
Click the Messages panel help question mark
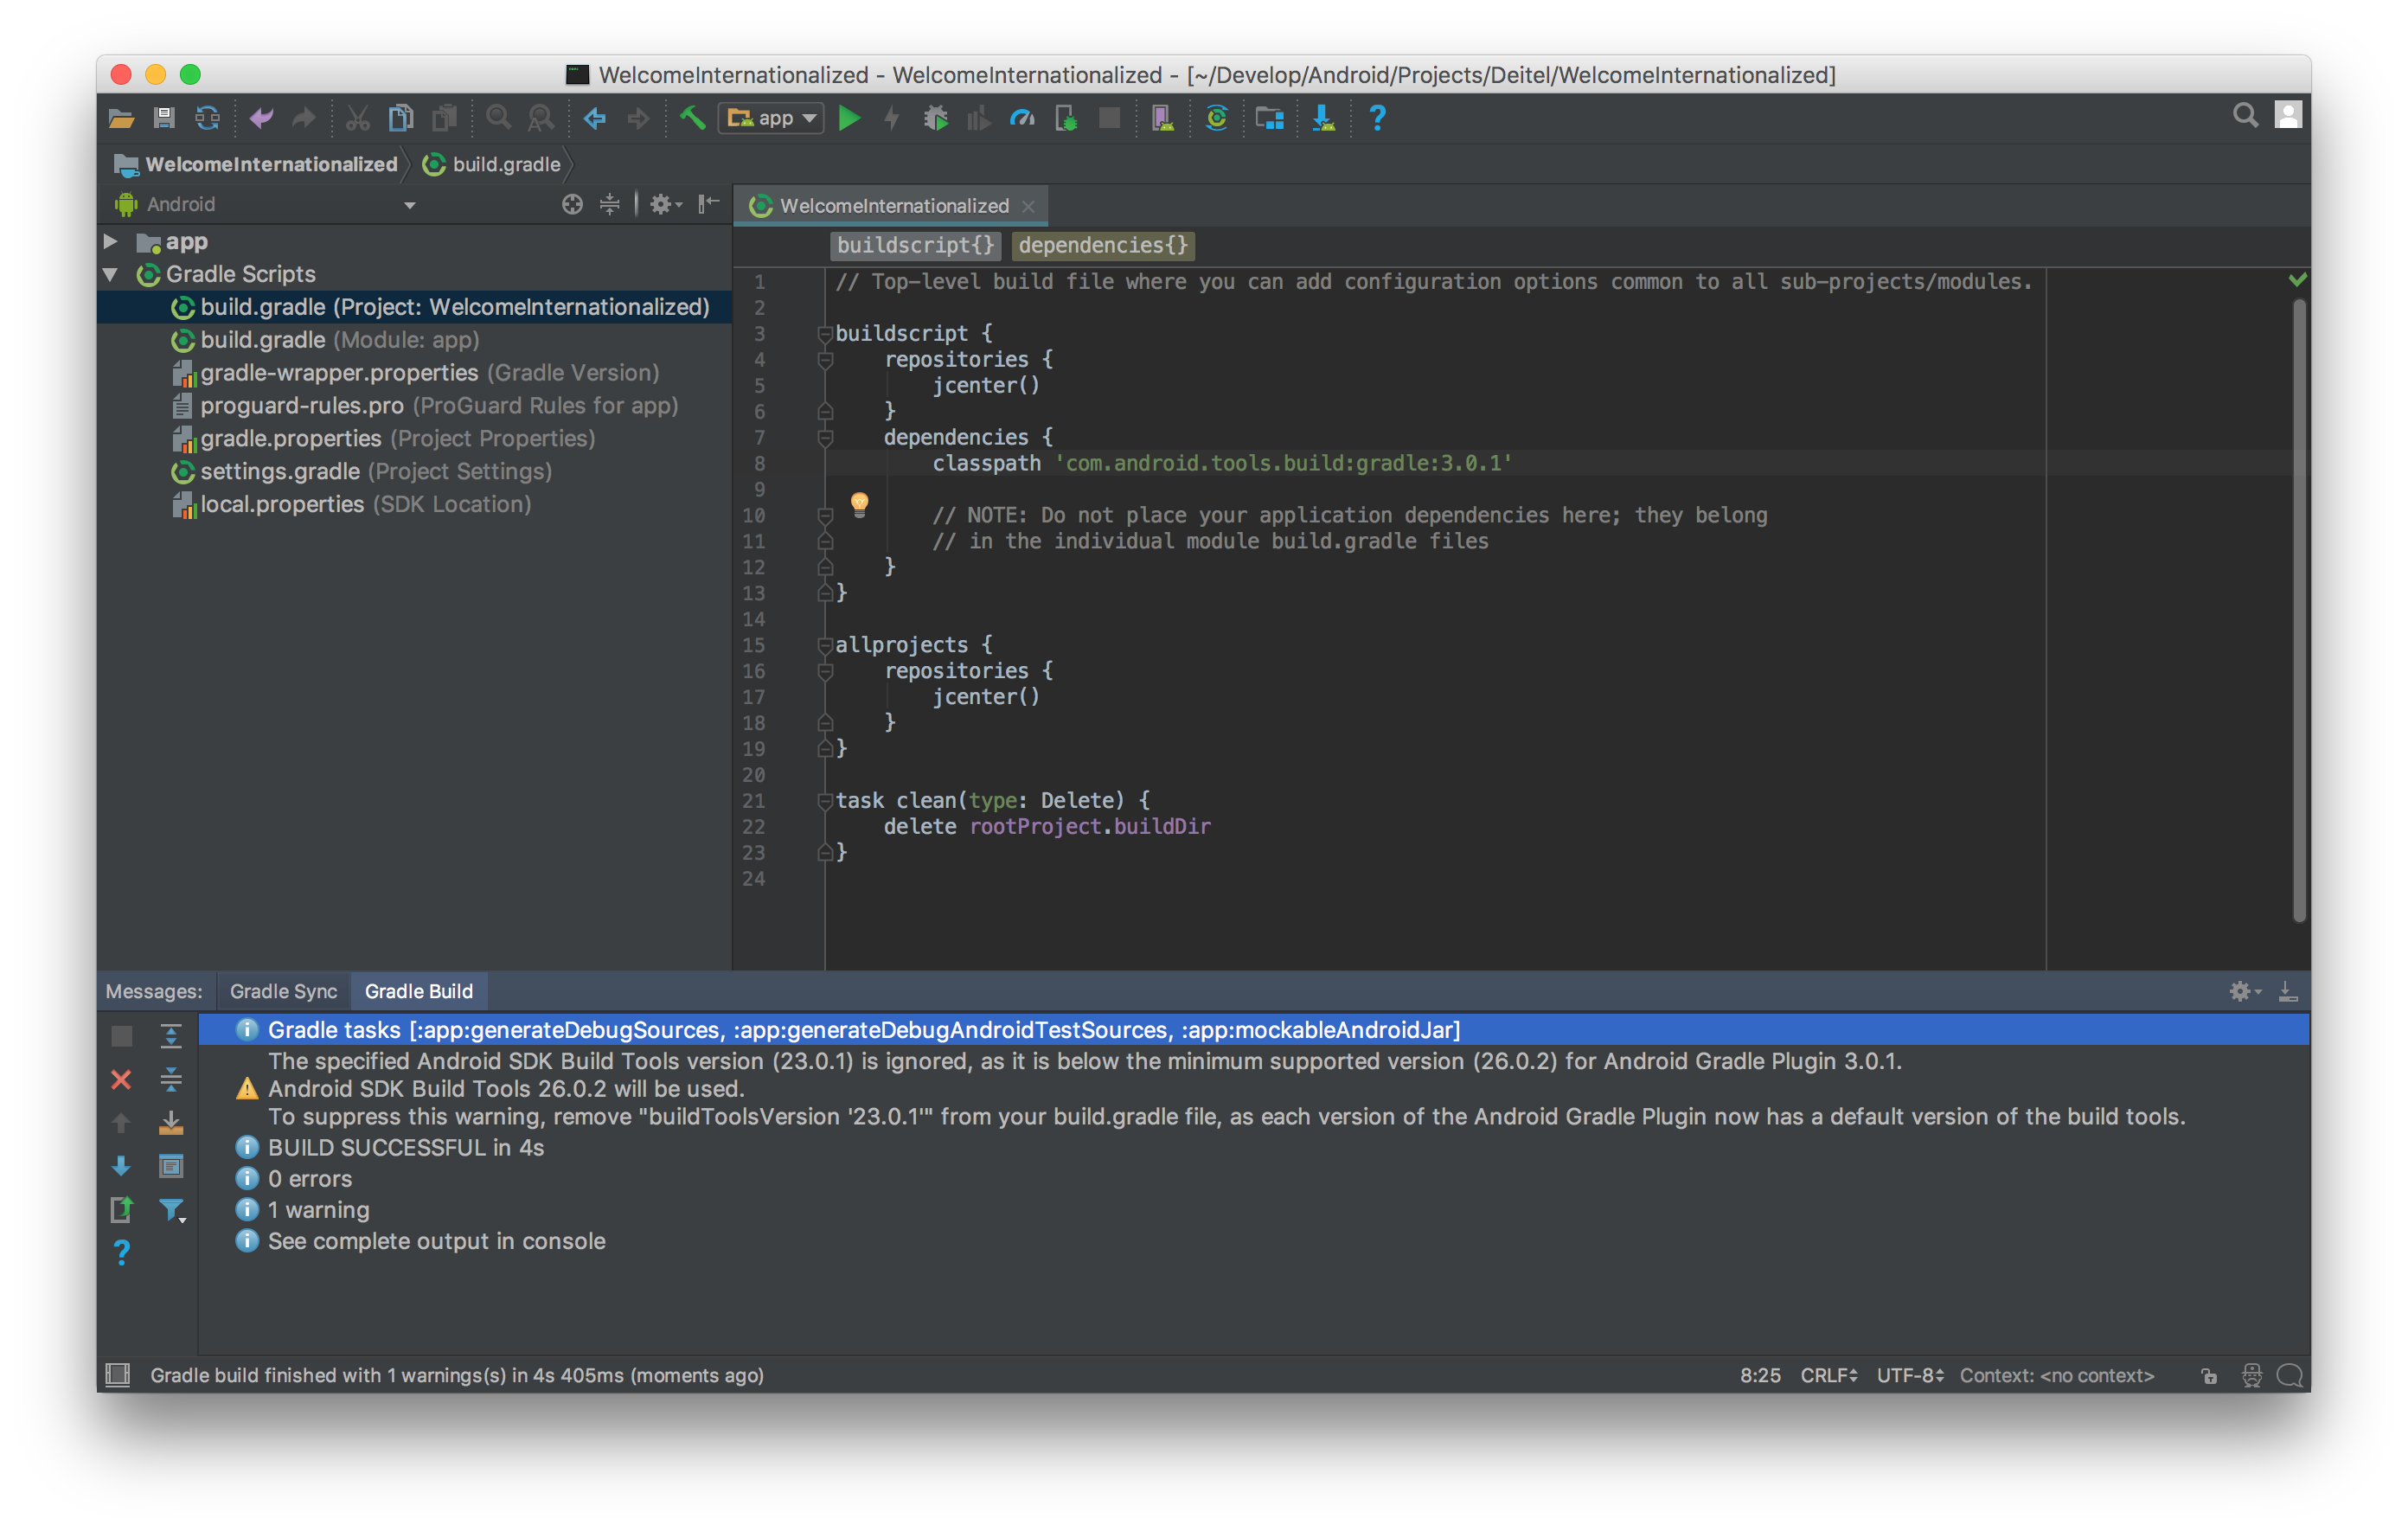(x=121, y=1252)
